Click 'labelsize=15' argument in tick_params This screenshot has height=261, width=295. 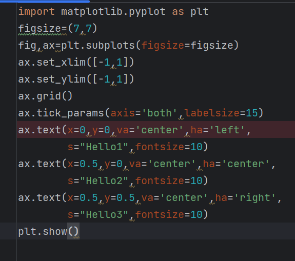pos(221,113)
